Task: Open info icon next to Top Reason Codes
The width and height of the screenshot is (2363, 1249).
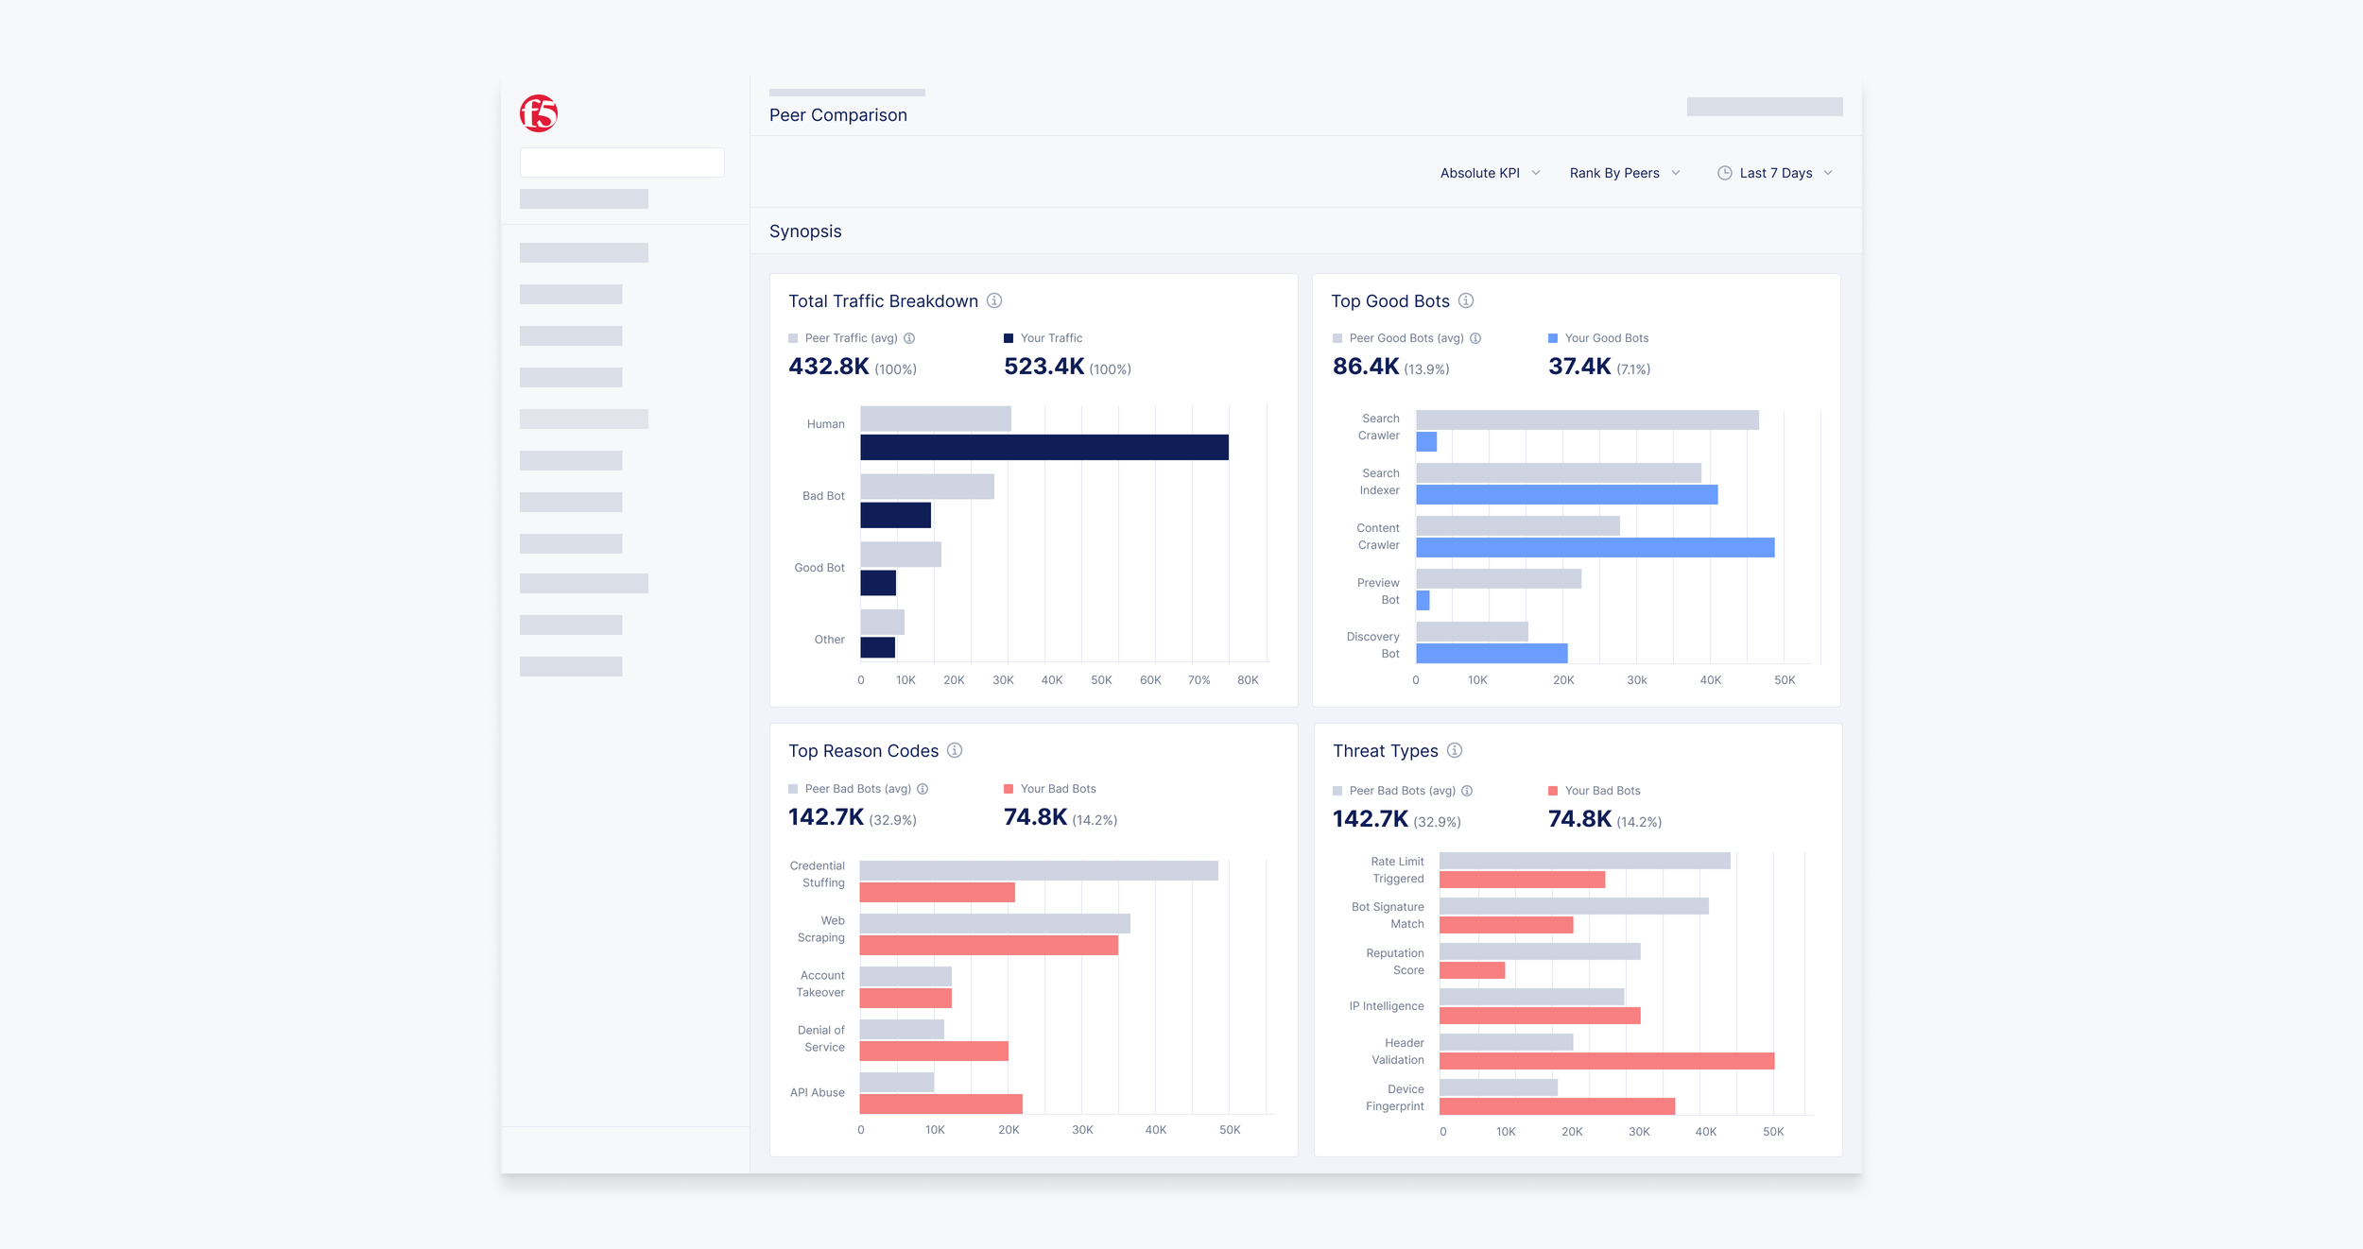Action: point(955,750)
